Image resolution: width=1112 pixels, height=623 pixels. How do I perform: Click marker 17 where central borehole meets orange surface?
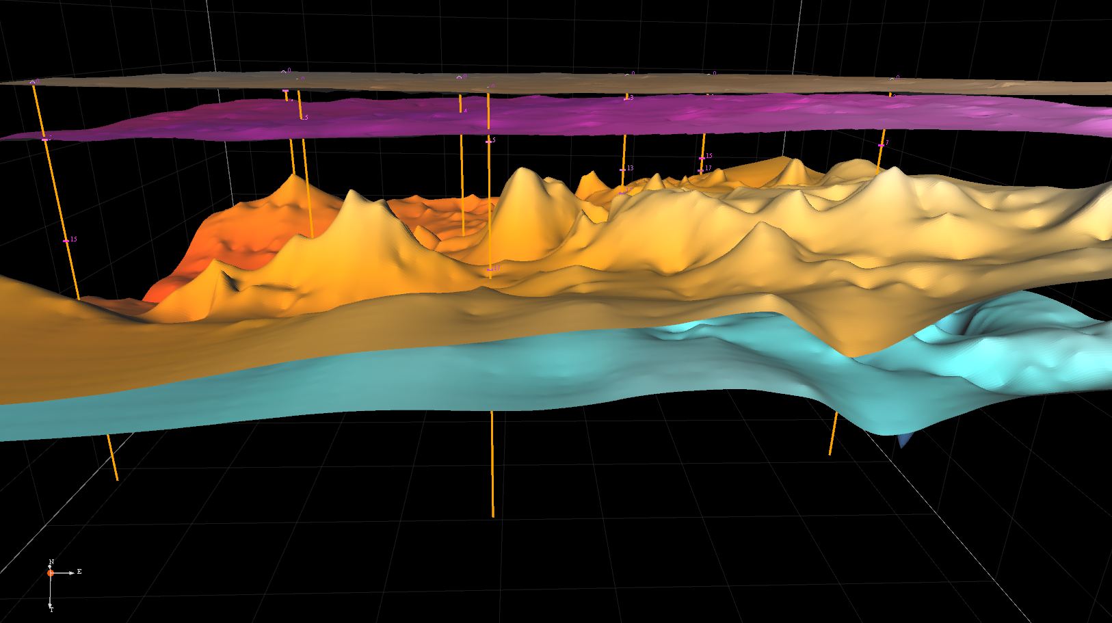[x=490, y=269]
